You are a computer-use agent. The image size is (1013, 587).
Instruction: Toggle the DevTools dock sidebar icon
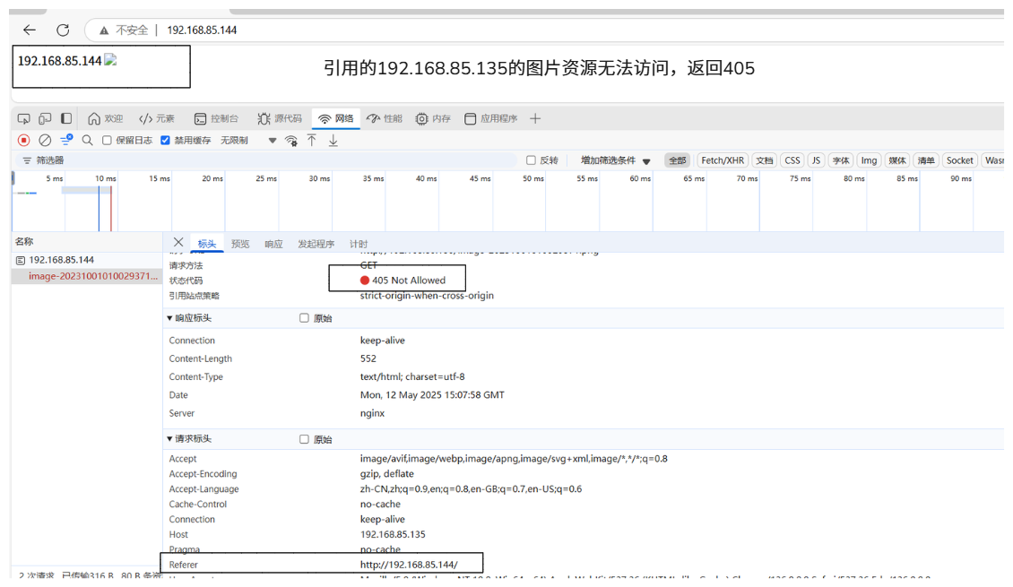coord(66,119)
